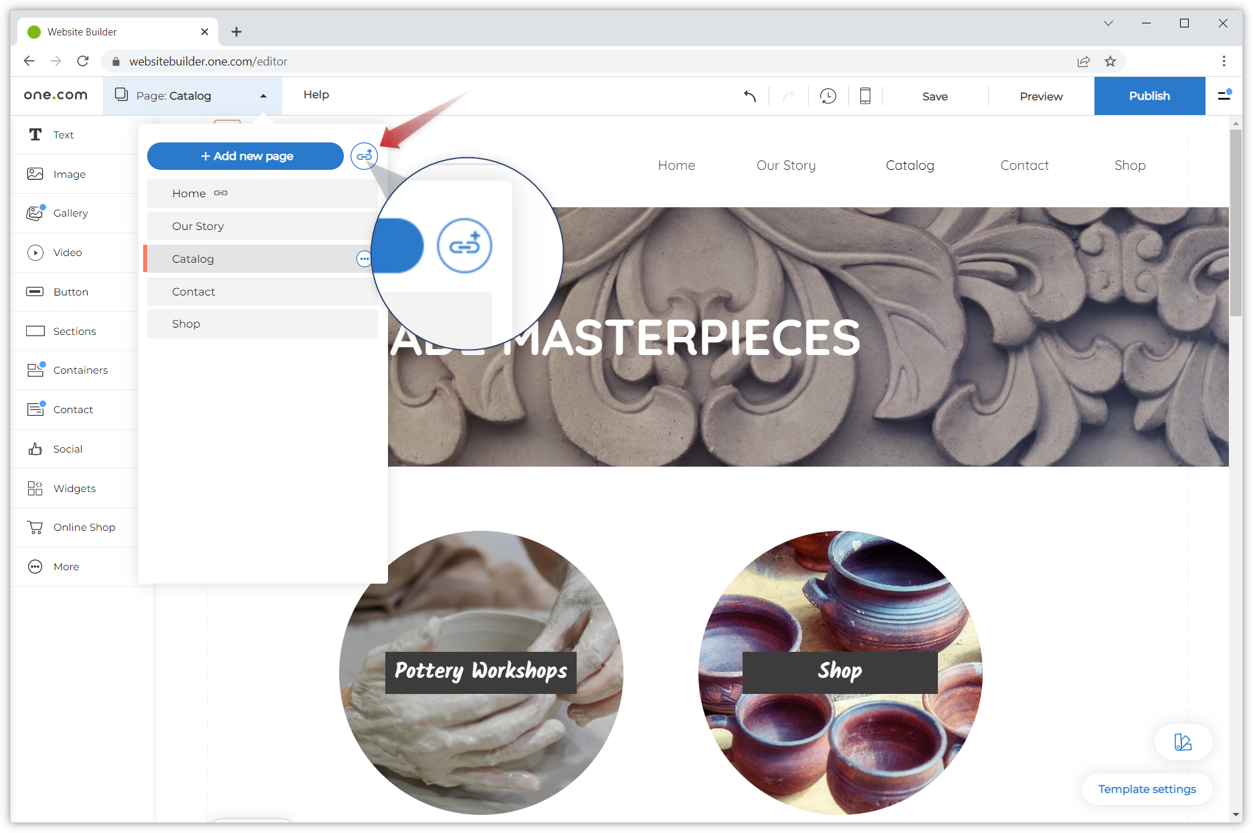Open the Catalog page options menu
The width and height of the screenshot is (1253, 833).
pyautogui.click(x=364, y=259)
